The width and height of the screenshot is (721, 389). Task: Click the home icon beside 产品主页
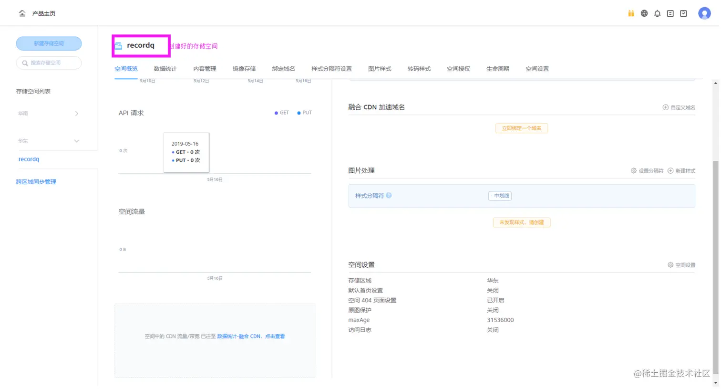point(22,13)
